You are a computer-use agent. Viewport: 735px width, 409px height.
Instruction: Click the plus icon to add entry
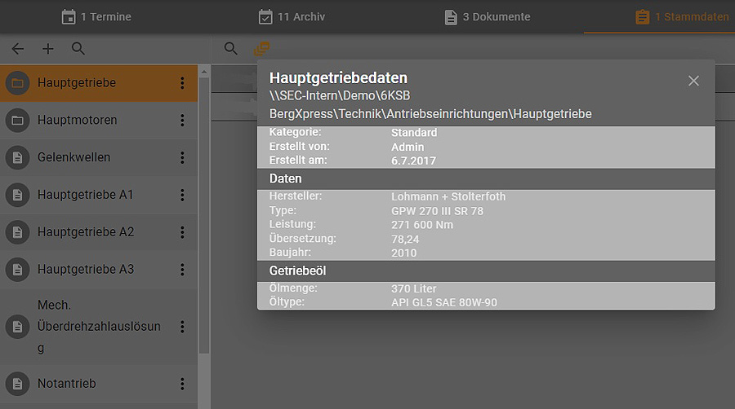[x=48, y=49]
